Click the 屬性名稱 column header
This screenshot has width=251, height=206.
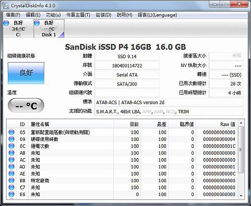71,124
